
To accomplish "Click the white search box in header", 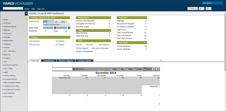I will [13, 8].
